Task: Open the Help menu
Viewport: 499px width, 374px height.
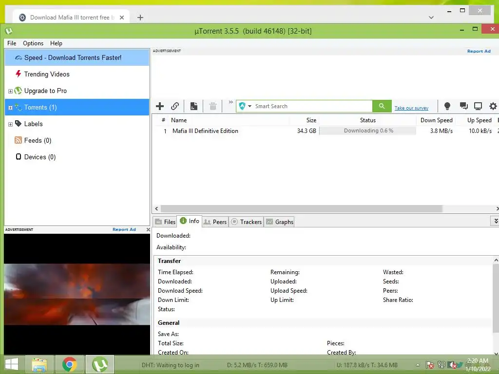Action: 56,43
